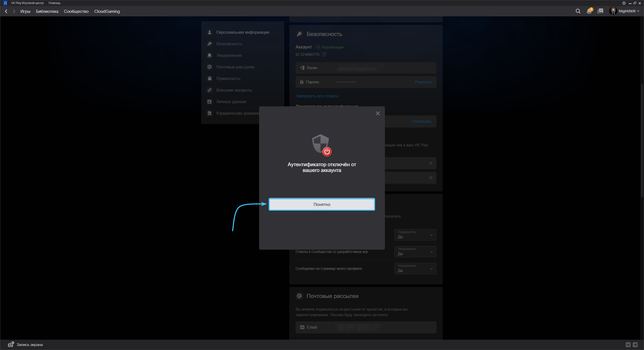This screenshot has width=644, height=350.
Task: Remove second linked entry with X
Action: click(x=431, y=178)
